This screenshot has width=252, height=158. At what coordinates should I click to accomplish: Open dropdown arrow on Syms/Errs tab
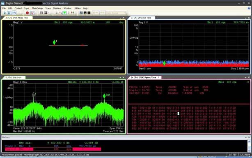tap(158, 77)
